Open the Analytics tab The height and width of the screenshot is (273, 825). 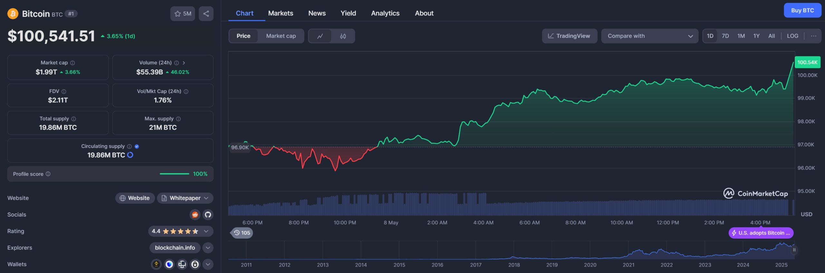tap(385, 13)
